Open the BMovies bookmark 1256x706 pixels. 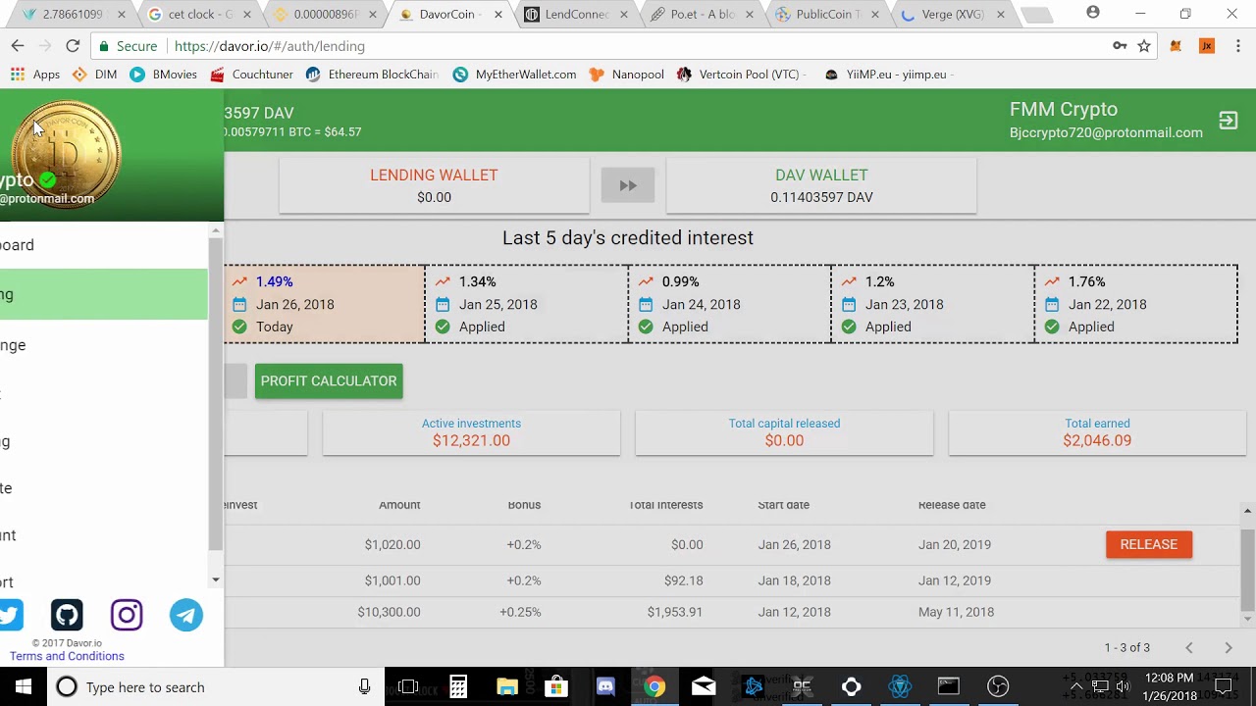click(x=164, y=75)
